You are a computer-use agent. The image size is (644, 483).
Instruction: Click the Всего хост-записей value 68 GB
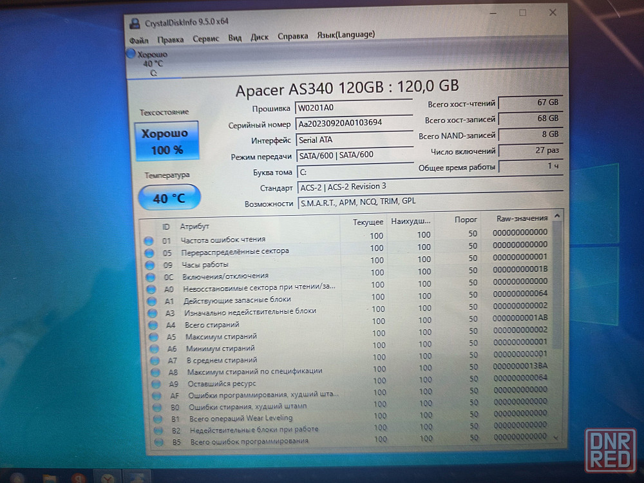530,118
